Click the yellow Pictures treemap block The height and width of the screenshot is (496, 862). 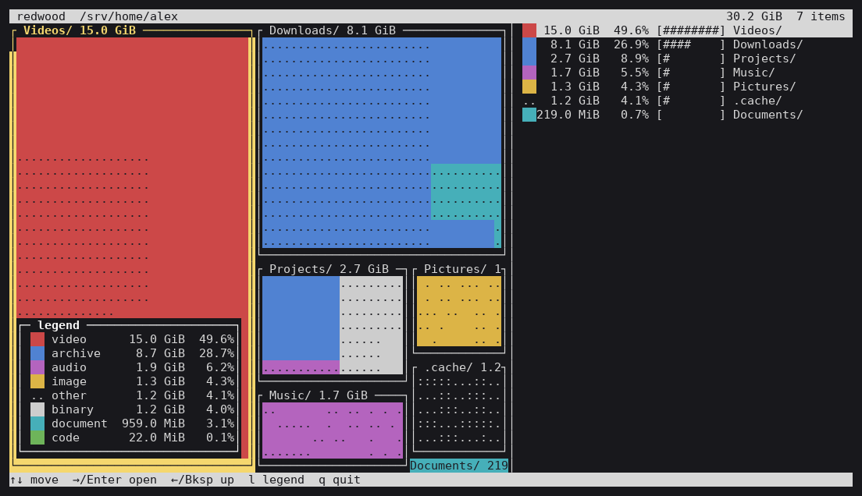(x=459, y=311)
